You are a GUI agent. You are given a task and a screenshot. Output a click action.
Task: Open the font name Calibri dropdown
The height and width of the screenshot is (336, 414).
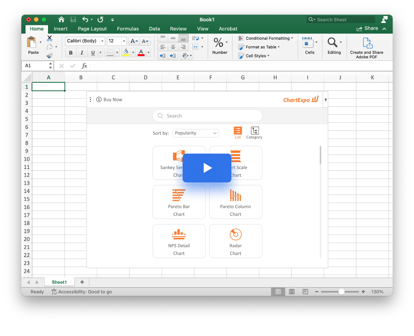point(102,41)
